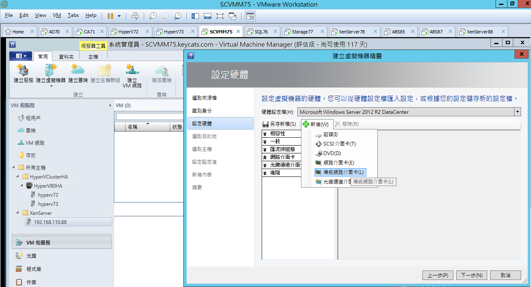This screenshot has height=287, width=531.
Task: Open the blue application menu button in VMM
Action: tap(20, 56)
